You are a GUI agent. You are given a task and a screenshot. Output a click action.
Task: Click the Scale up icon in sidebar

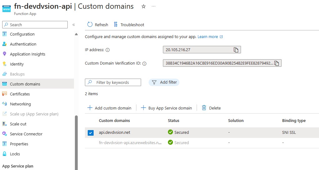click(x=4, y=114)
